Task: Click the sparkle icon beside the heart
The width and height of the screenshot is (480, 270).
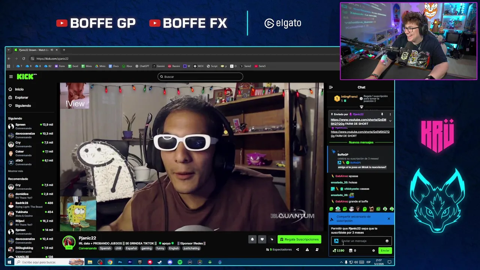Action: point(272,239)
